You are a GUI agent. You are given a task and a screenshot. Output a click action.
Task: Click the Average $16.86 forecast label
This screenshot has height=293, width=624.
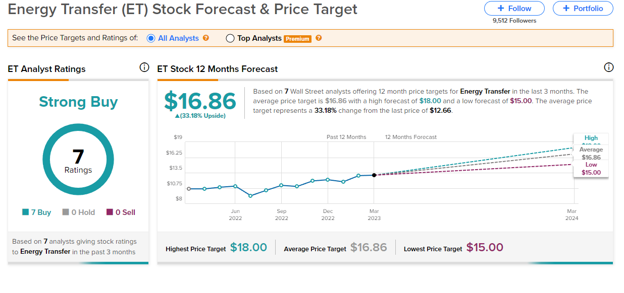tap(591, 154)
